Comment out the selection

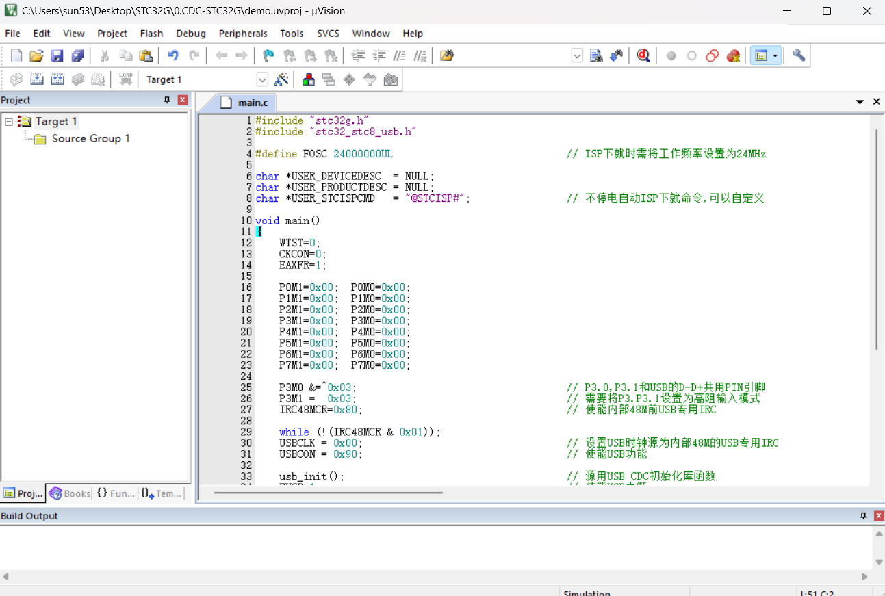click(400, 55)
